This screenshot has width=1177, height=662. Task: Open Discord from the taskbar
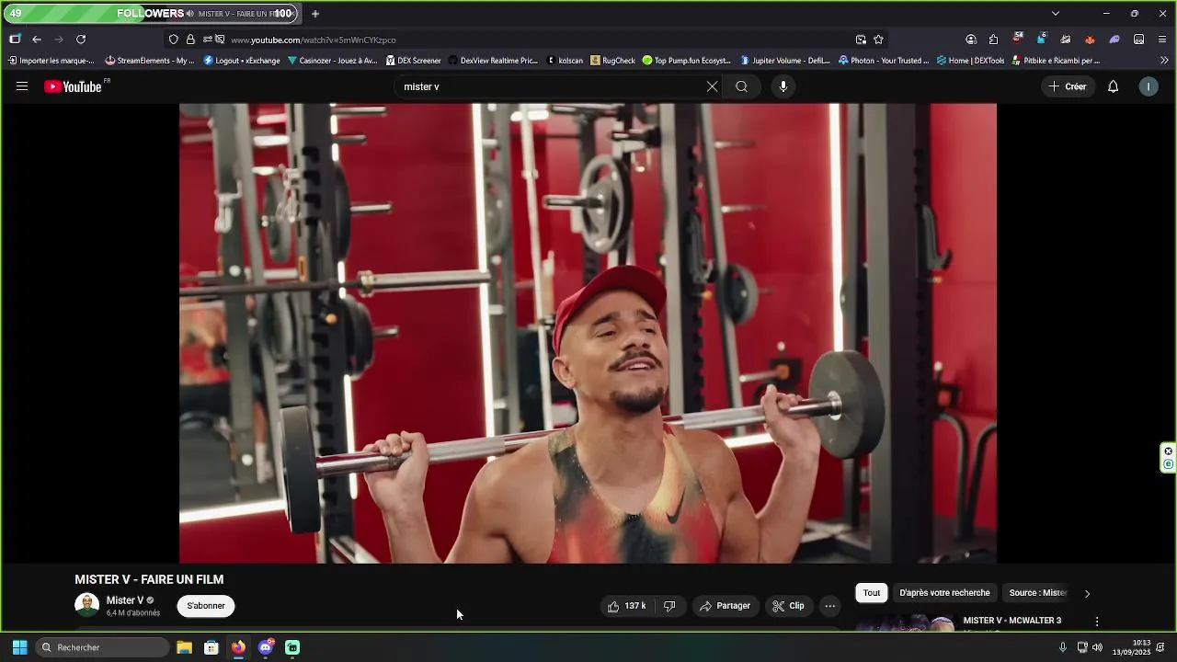point(266,647)
